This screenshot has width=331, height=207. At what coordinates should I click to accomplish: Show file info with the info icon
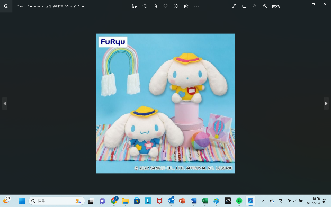176,6
